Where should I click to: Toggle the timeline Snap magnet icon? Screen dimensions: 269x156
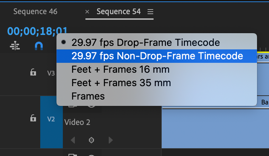(x=39, y=46)
